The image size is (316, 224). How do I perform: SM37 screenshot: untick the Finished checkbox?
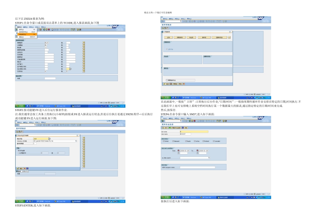tap(203, 141)
